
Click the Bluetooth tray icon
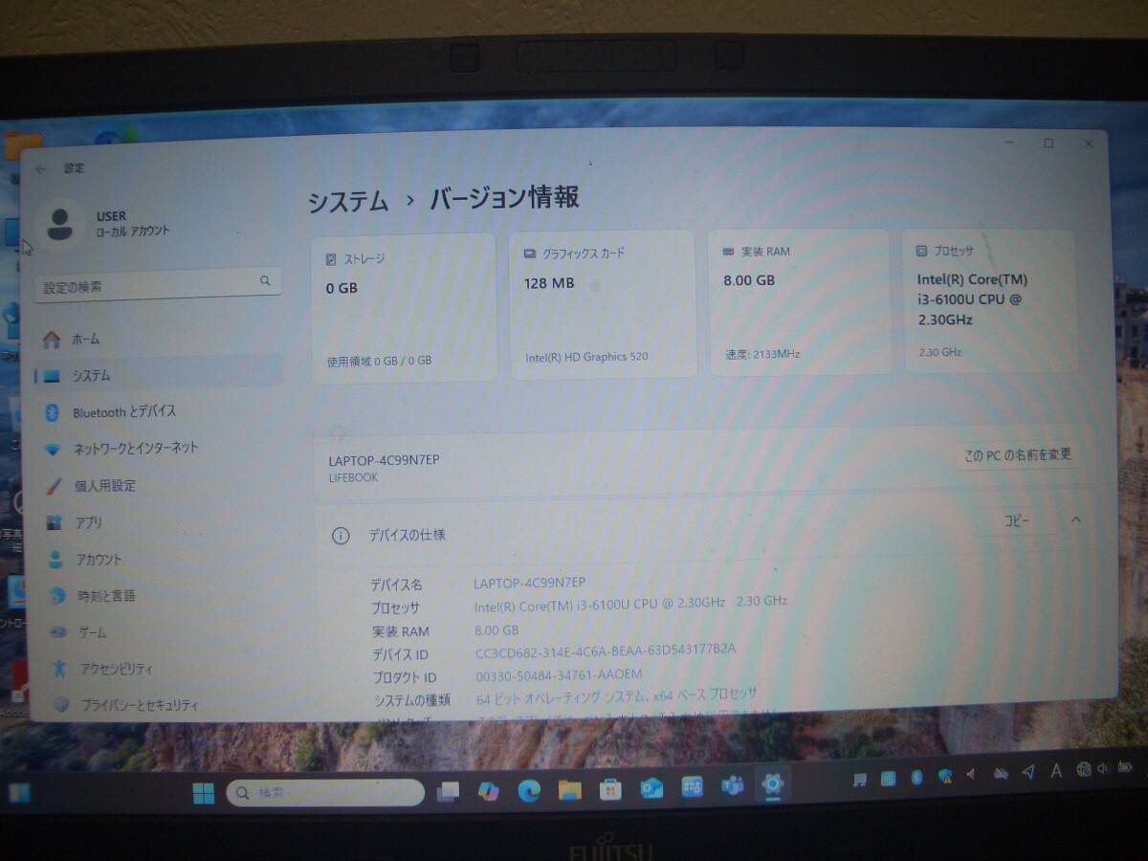coord(916,777)
